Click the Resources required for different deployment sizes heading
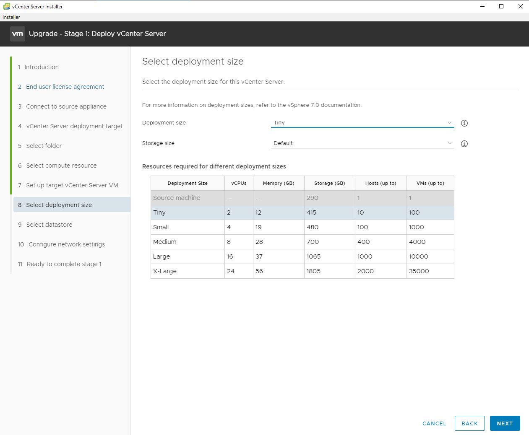 tap(214, 166)
